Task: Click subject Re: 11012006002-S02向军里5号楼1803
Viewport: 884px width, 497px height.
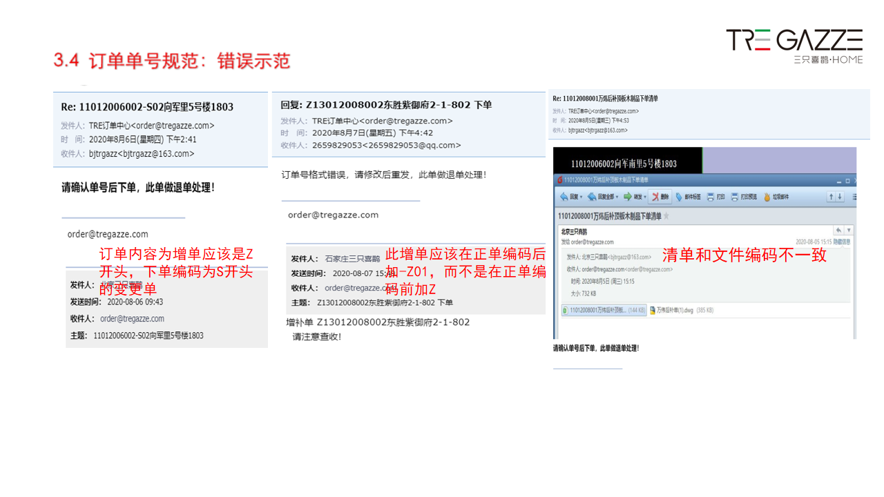Action: click(147, 107)
